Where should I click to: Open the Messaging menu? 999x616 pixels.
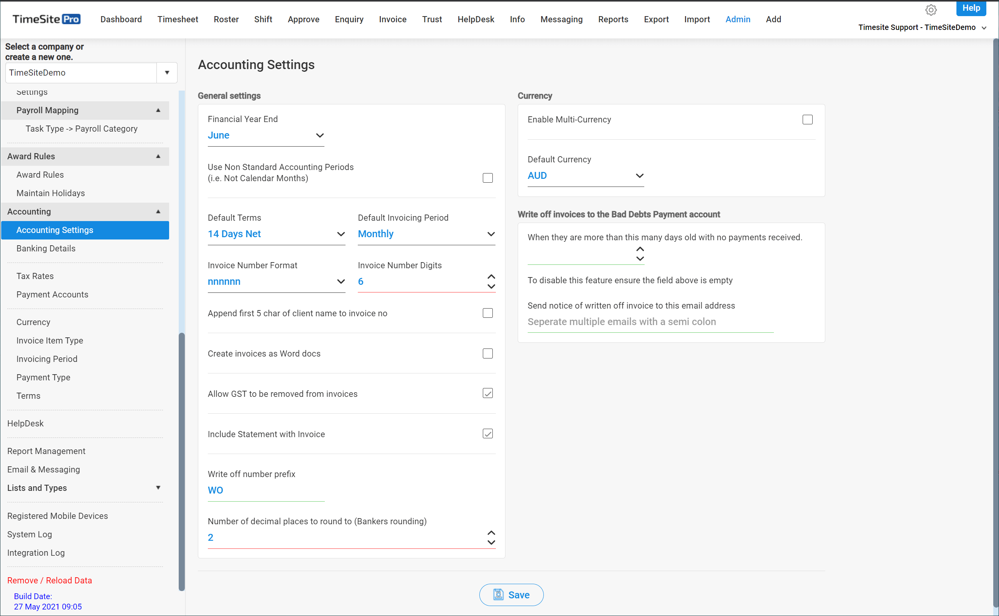561,19
